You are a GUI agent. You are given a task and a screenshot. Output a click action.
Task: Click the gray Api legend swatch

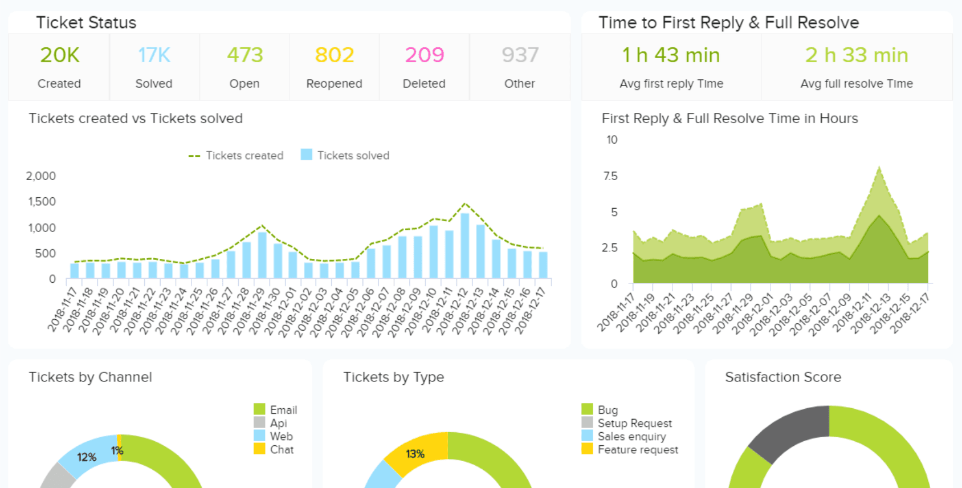coord(259,422)
